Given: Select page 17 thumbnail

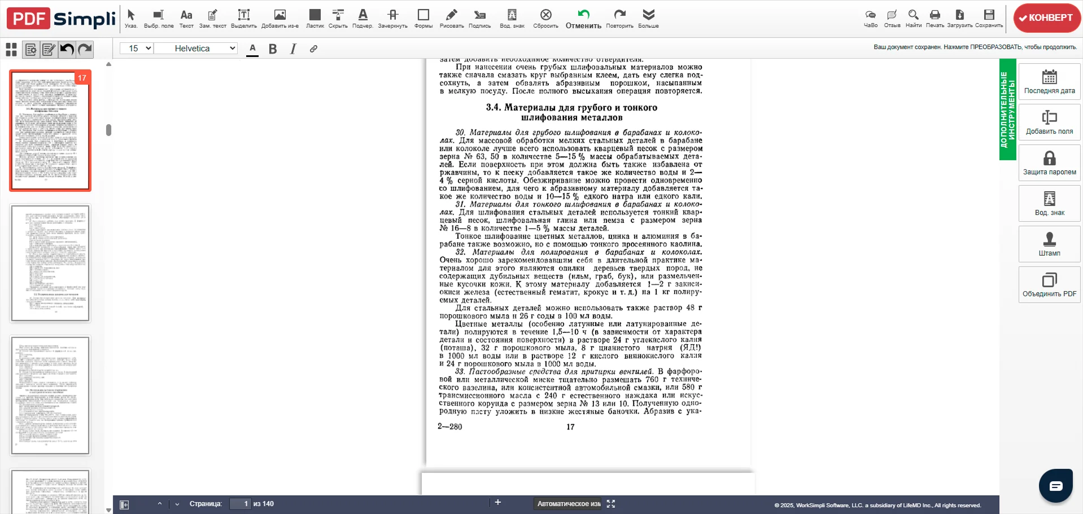Looking at the screenshot, I should [50, 130].
